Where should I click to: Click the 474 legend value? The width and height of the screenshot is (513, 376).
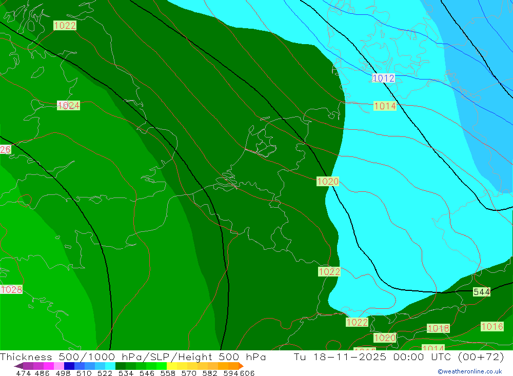point(23,373)
